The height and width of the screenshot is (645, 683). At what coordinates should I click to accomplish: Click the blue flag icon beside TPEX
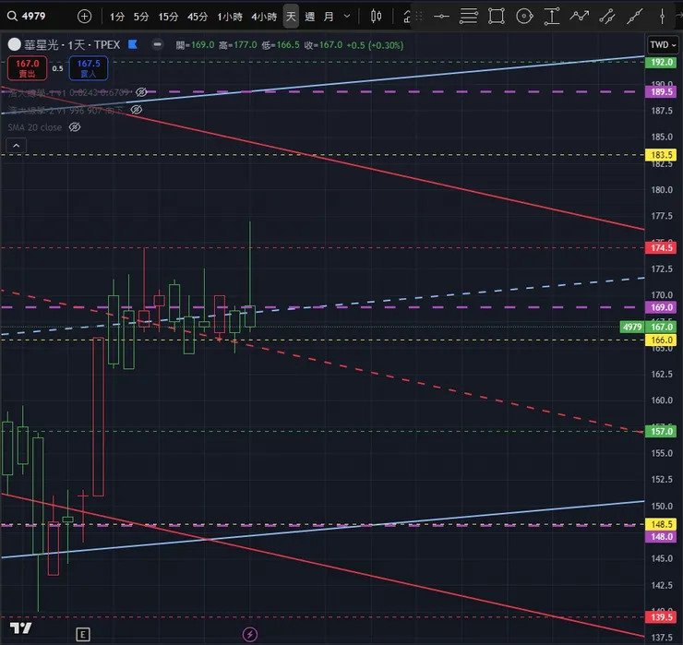(133, 44)
